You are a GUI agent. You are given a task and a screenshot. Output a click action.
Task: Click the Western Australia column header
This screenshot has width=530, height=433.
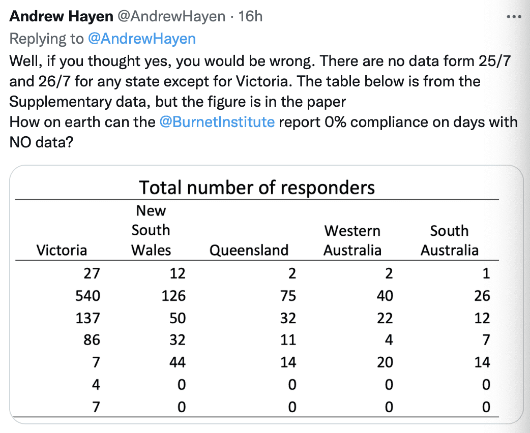[352, 240]
